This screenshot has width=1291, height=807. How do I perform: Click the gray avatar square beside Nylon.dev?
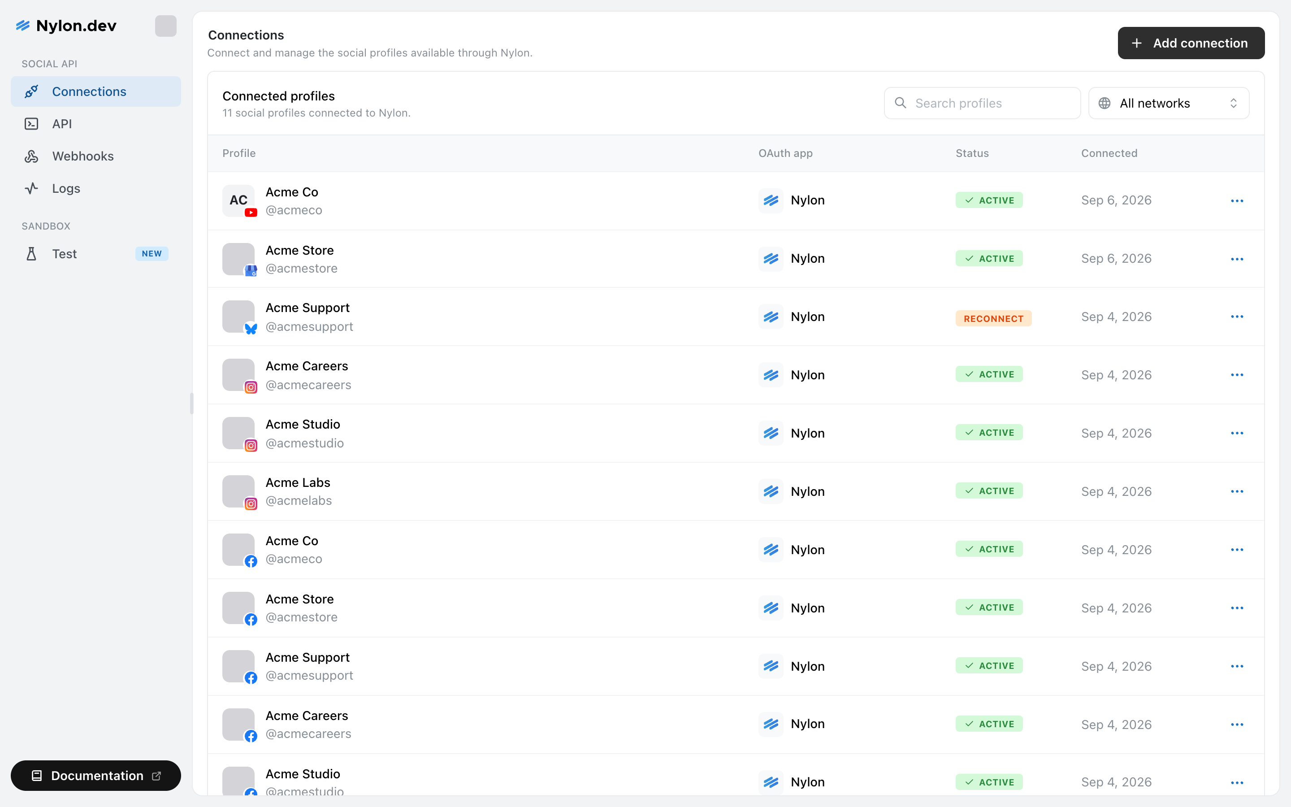pyautogui.click(x=165, y=26)
